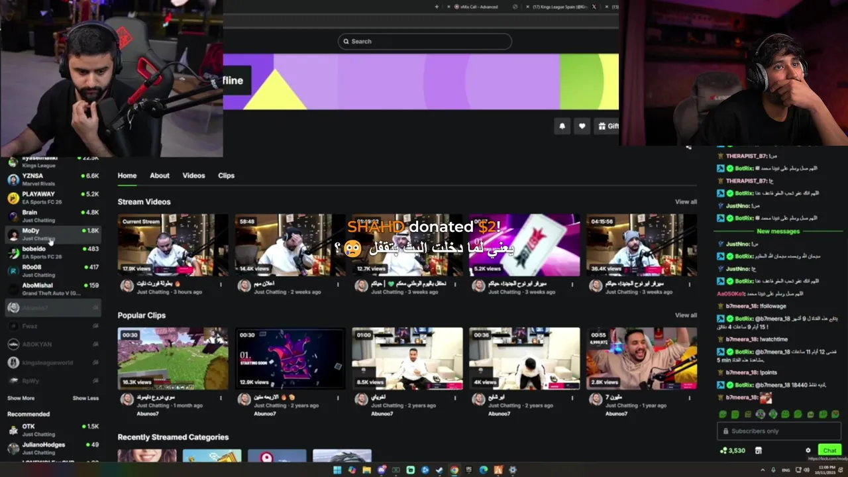
Task: Play the 2.8K views popular clip
Action: pyautogui.click(x=641, y=358)
